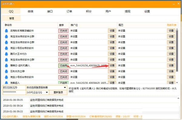Click 推广位 设置 button for 淘宝后台修改软件④群
This screenshot has height=120, width=182.
[112, 37]
